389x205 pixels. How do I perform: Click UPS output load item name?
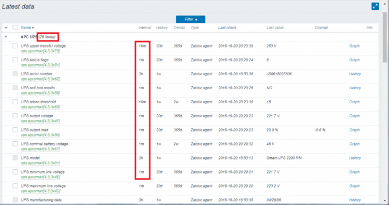tap(34, 130)
